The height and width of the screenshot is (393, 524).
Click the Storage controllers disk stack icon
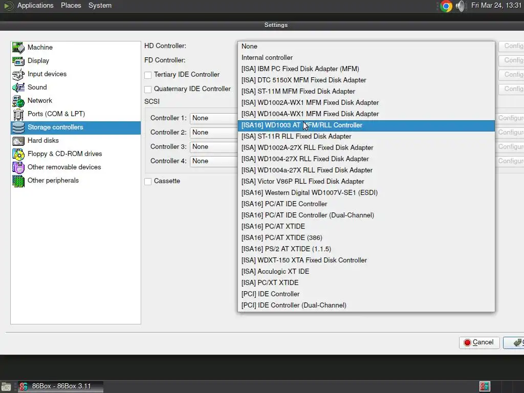coord(18,127)
